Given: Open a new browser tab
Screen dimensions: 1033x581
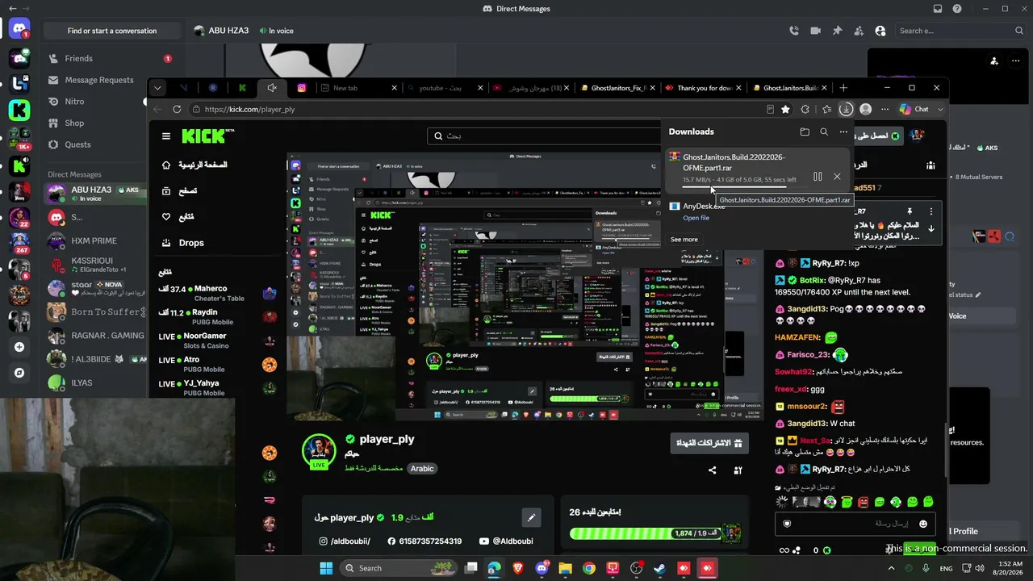Looking at the screenshot, I should coord(843,88).
